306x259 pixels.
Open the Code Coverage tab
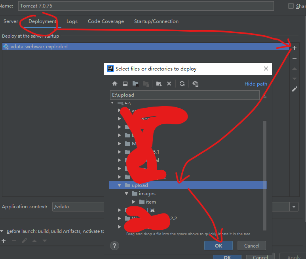tap(106, 21)
